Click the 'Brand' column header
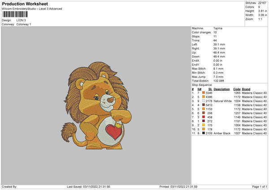Viewport: 269px width, 190px height. 246,89
